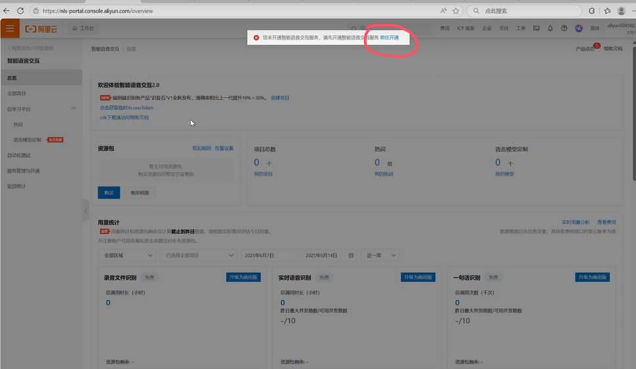The width and height of the screenshot is (636, 369).
Task: Collapse the left sidebar handle
Action: point(85,210)
